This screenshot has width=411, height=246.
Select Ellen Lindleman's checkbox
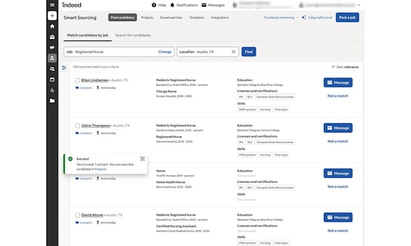(77, 80)
